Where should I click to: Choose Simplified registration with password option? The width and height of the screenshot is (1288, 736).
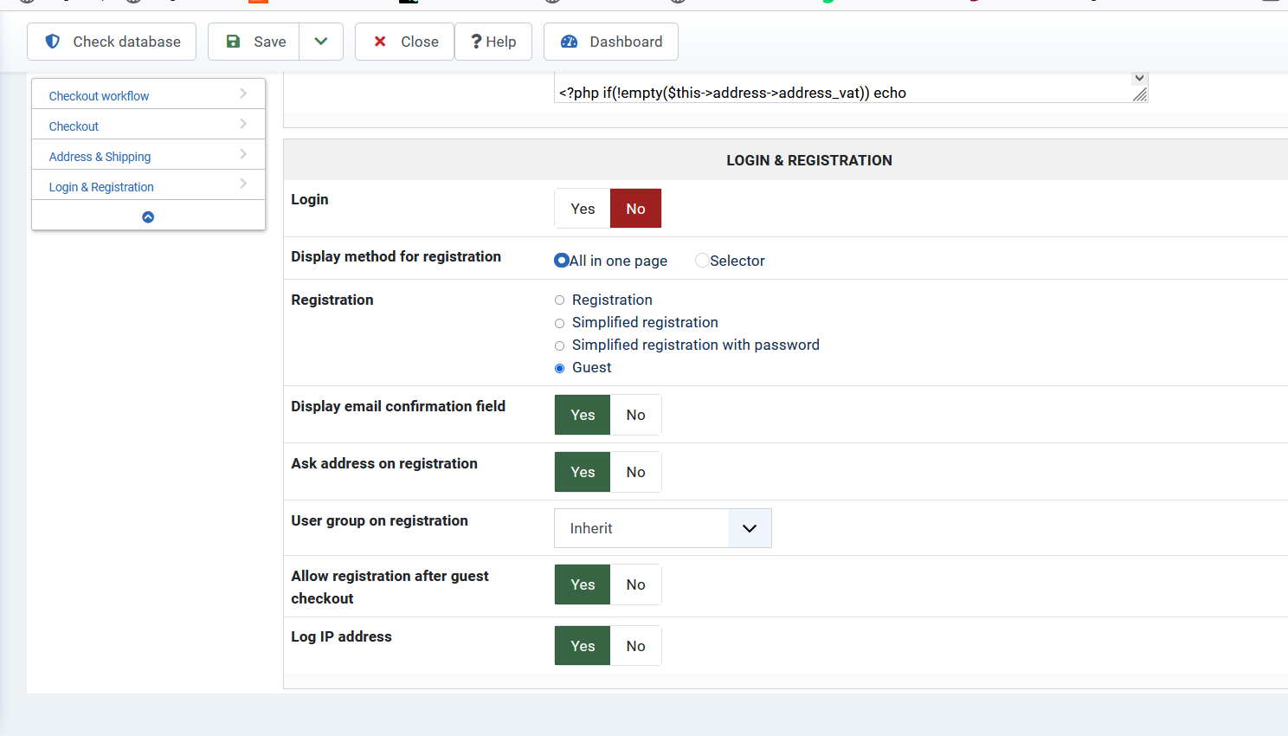point(560,345)
